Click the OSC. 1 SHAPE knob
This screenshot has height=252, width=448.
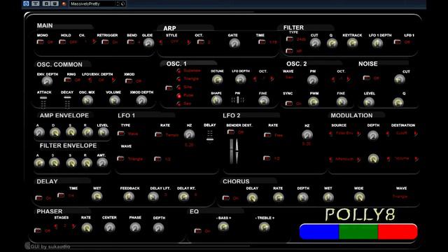click(x=216, y=100)
